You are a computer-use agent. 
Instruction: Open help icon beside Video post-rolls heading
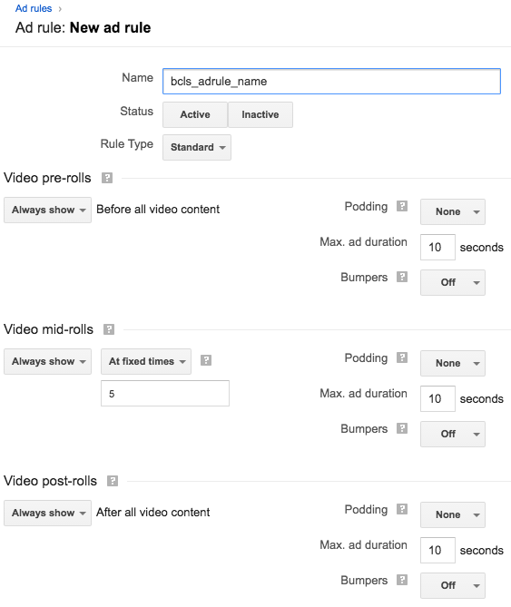[113, 481]
